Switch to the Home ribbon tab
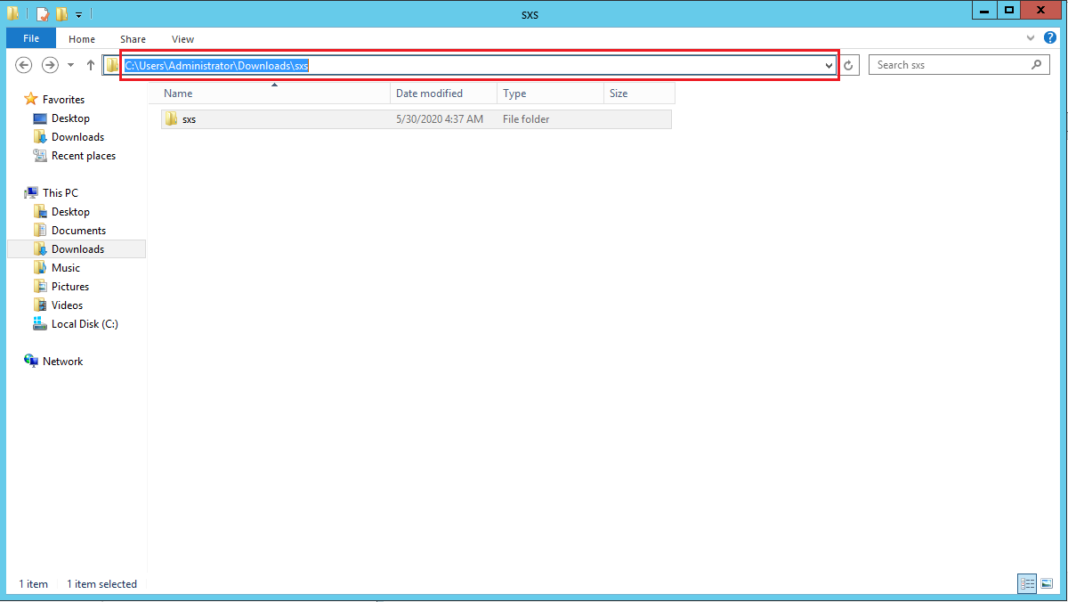The image size is (1068, 602). (x=82, y=39)
